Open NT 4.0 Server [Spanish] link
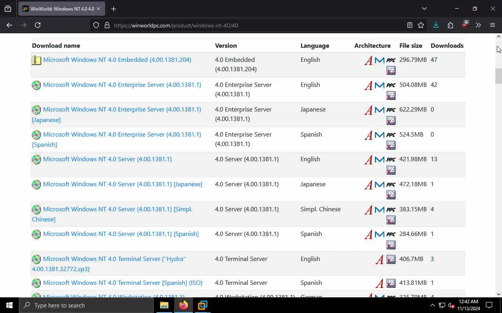The image size is (502, 313). pos(121,234)
